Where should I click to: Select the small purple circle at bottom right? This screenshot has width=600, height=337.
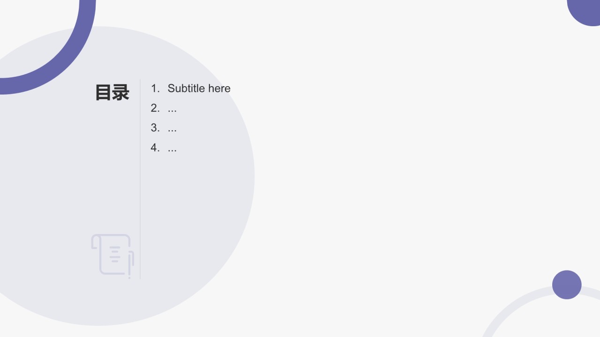567,285
